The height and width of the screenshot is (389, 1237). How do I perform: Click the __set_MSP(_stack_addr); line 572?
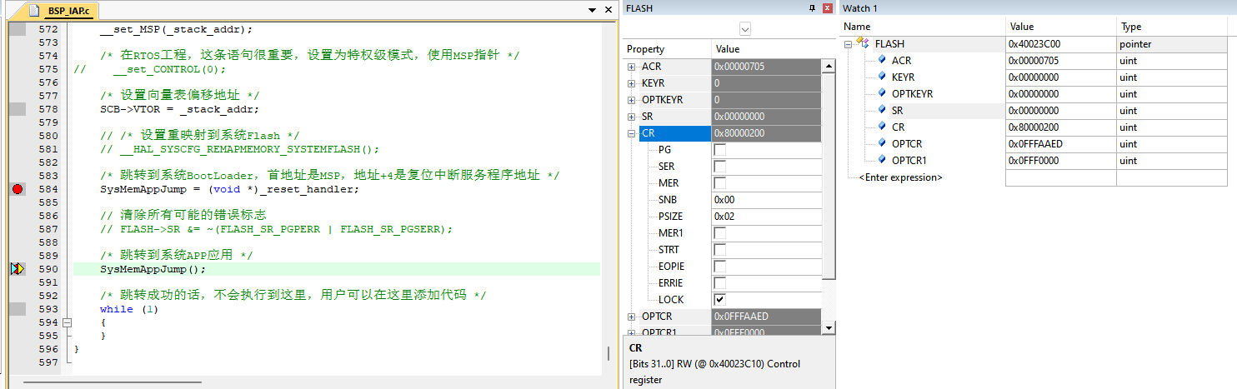point(176,29)
